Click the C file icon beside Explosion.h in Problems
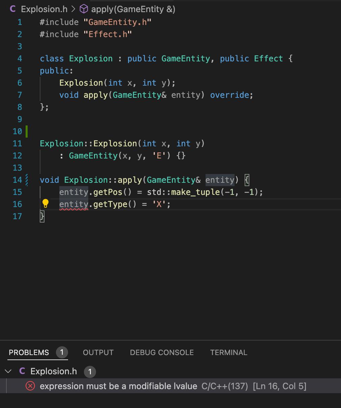Viewport: 341px width, 408px height. click(22, 371)
